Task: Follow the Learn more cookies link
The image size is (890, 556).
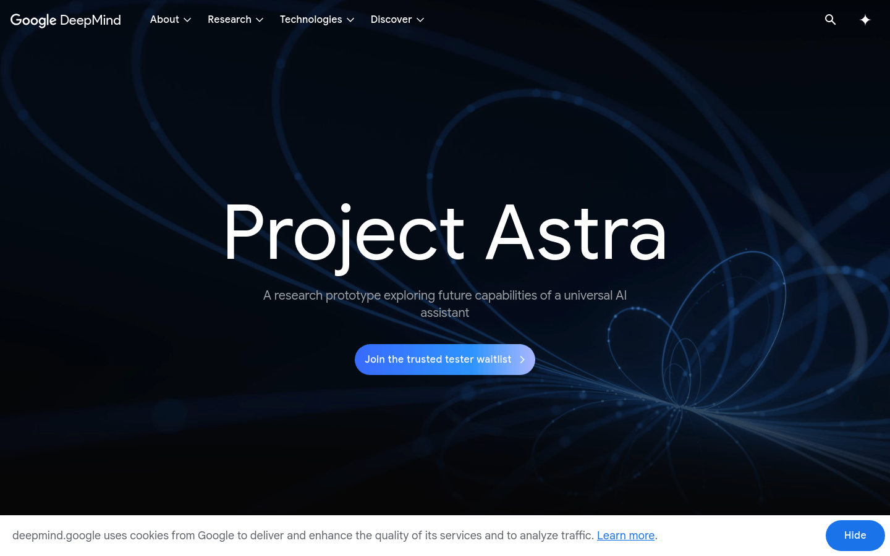Action: pos(625,536)
